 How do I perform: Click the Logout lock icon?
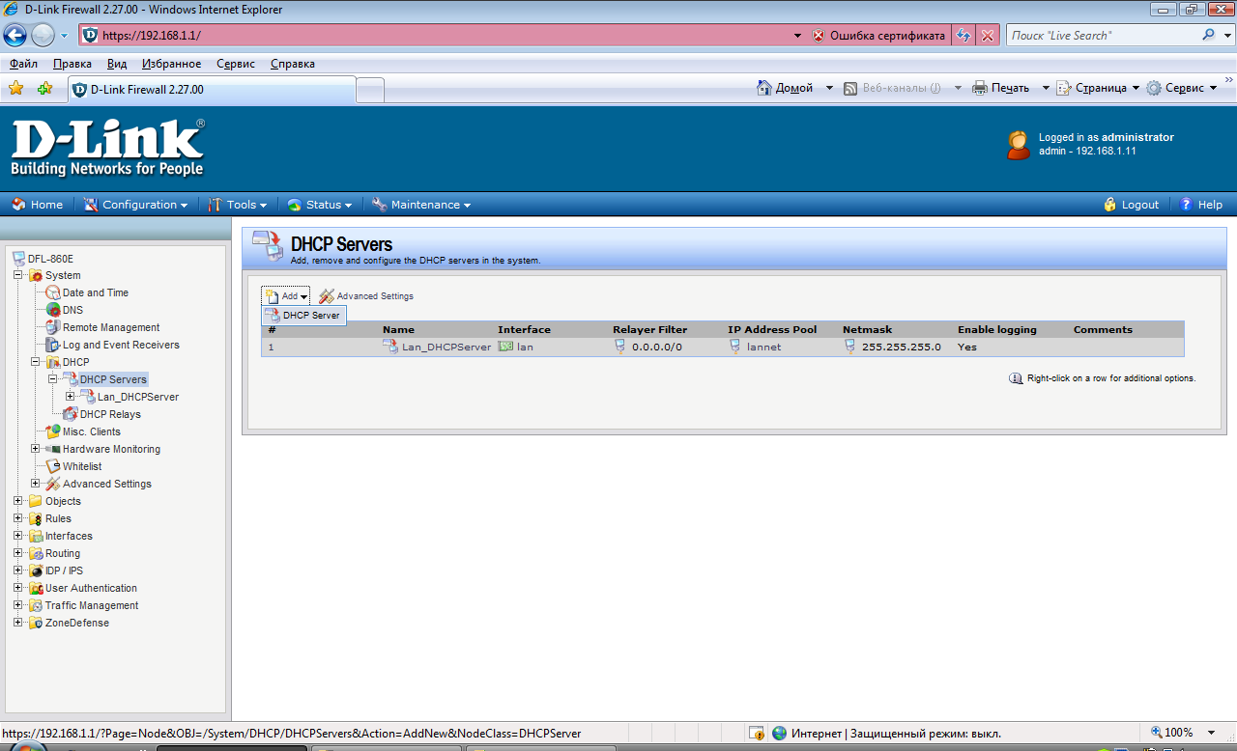tap(1110, 205)
